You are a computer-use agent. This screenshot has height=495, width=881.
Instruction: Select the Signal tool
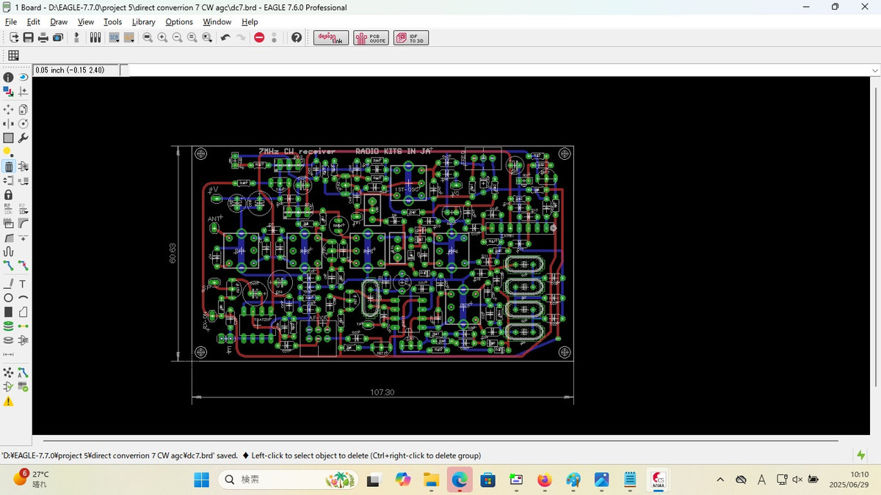coord(23,326)
